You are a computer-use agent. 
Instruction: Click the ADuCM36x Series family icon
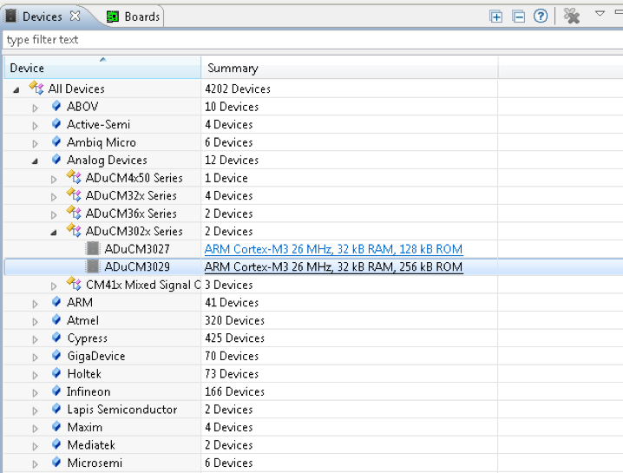[74, 213]
